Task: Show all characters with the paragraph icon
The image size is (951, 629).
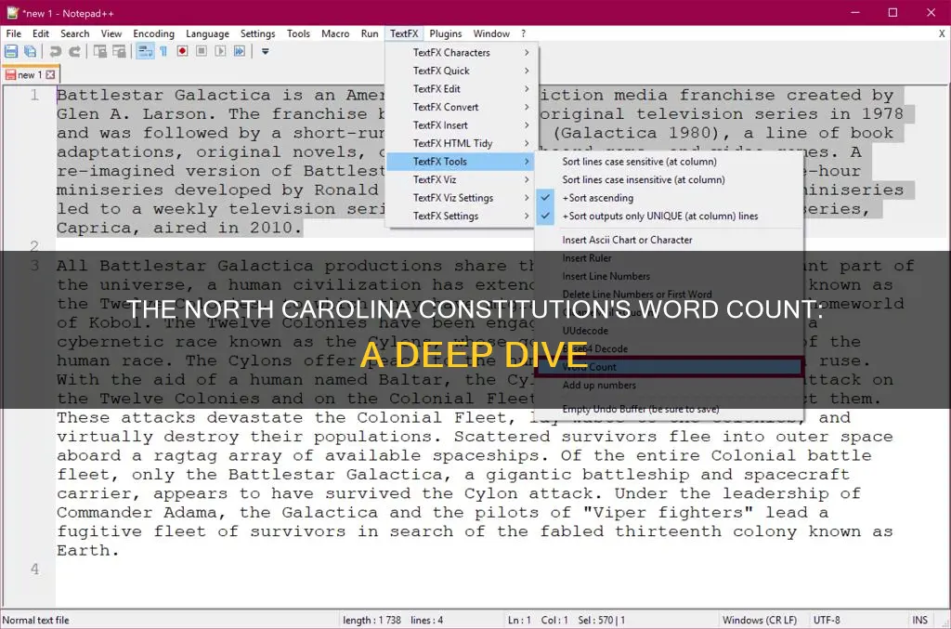Action: click(162, 51)
